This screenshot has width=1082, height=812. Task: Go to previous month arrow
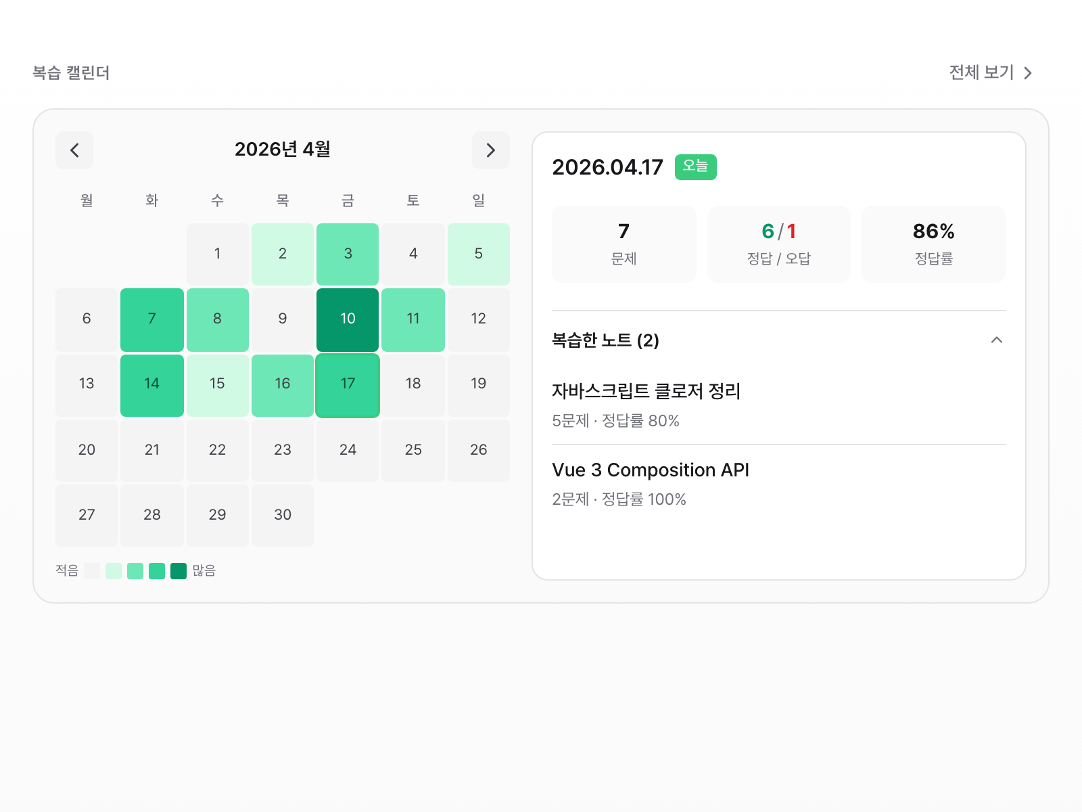coord(74,150)
